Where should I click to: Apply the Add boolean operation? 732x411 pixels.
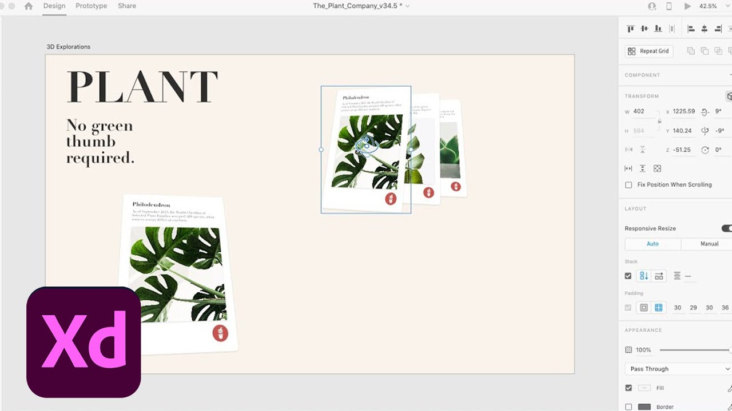point(691,51)
